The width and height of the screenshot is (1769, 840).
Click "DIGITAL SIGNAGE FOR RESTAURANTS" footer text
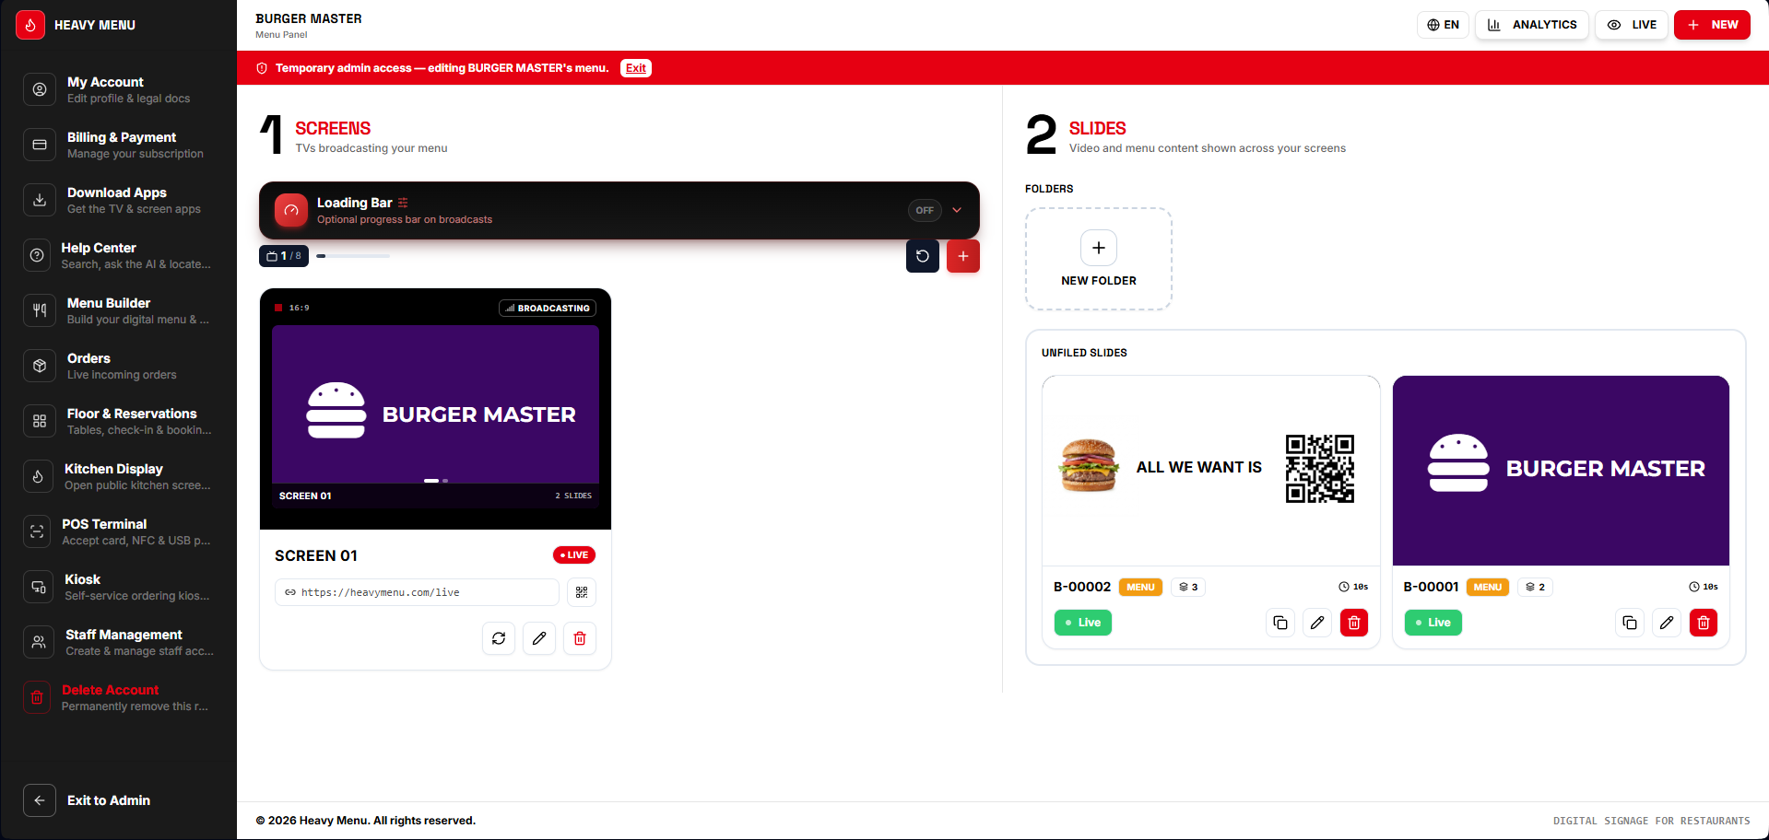click(1651, 821)
